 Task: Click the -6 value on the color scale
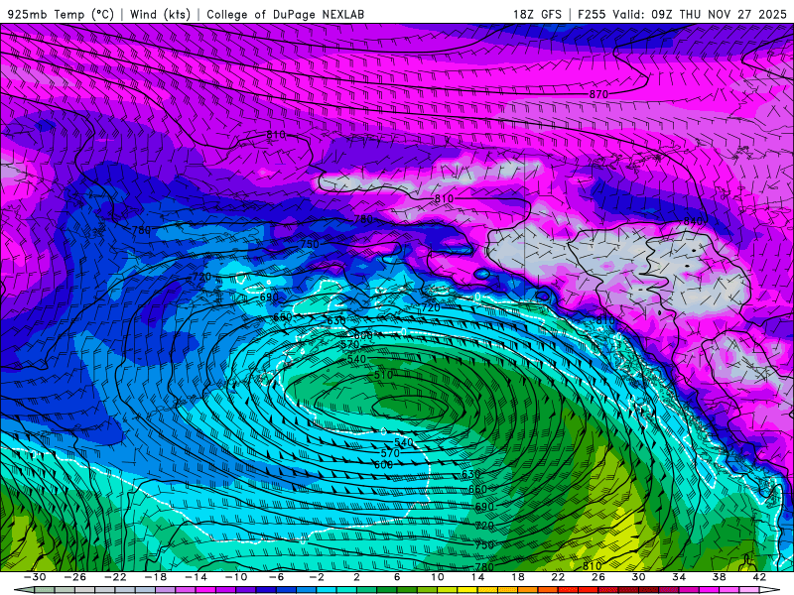277,577
